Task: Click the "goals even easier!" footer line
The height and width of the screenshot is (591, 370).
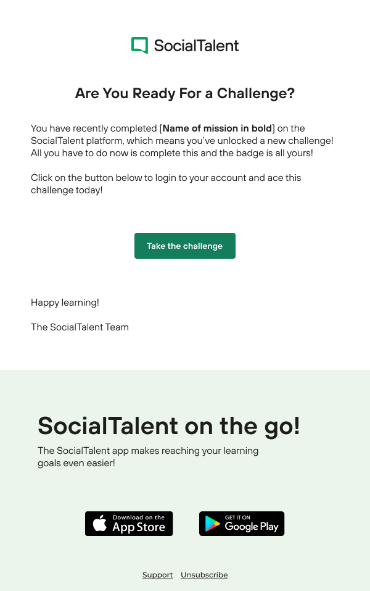Action: coord(76,463)
